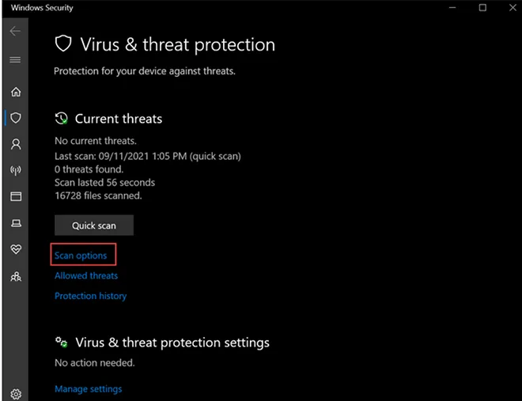Open App & browser control icon
This screenshot has height=401, width=522.
pos(16,196)
